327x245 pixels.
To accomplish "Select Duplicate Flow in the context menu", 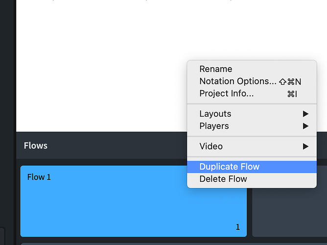I will point(230,167).
